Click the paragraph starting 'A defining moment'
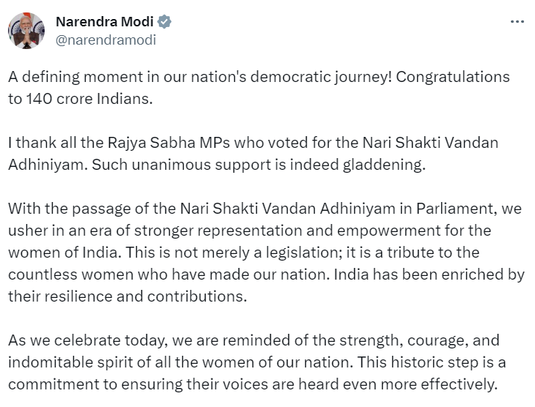This screenshot has width=535, height=407. pos(259,88)
